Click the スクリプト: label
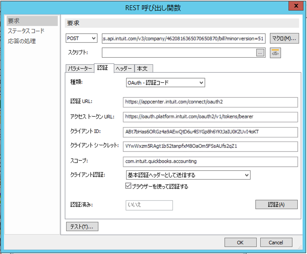Image resolution: width=307 pixels, height=254 pixels. [78, 52]
